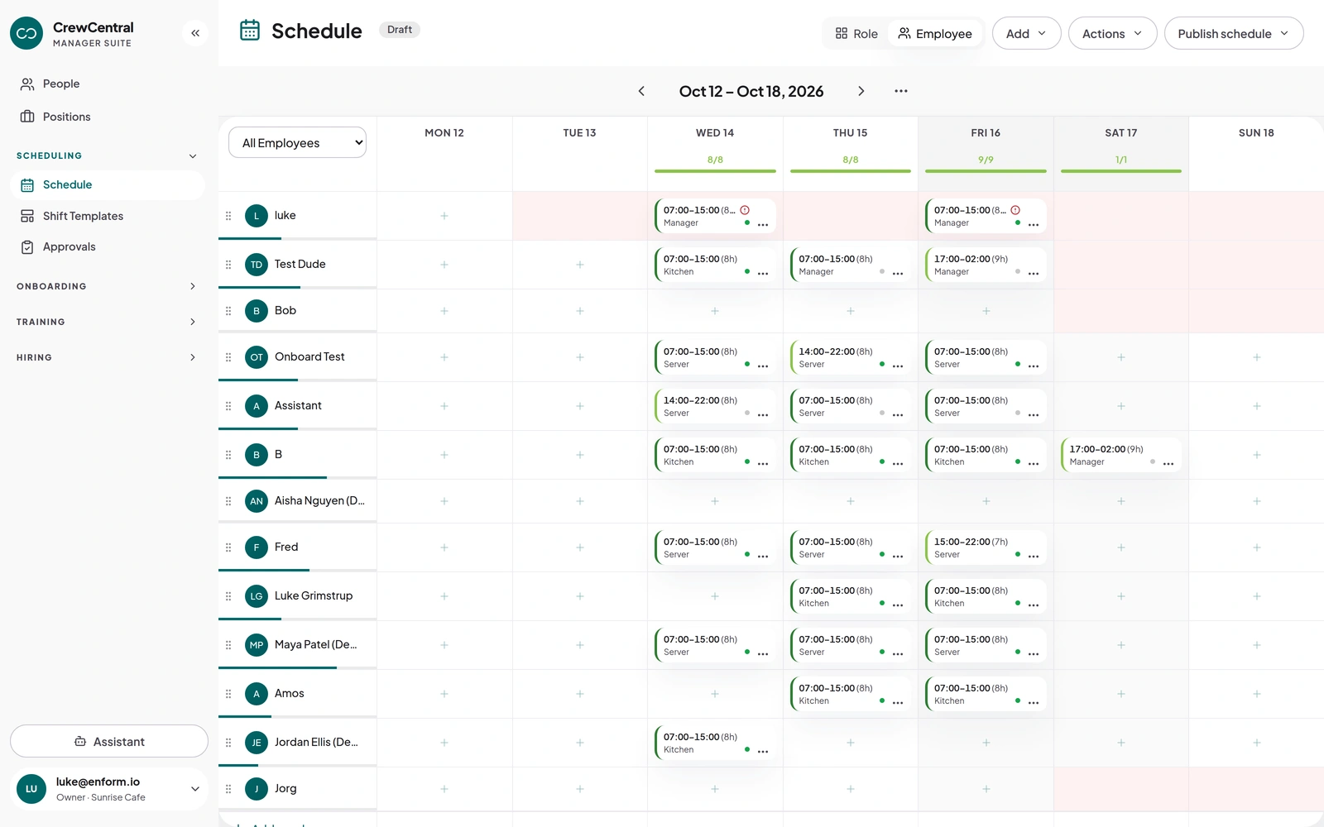Image resolution: width=1324 pixels, height=827 pixels.
Task: Click the Schedule calendar icon in header
Action: pos(250,31)
